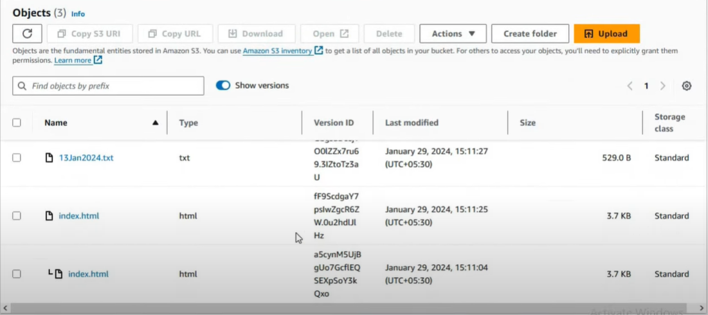This screenshot has height=315, width=708.
Task: Click right arrow of horizontal scrollbar
Action: (x=702, y=308)
